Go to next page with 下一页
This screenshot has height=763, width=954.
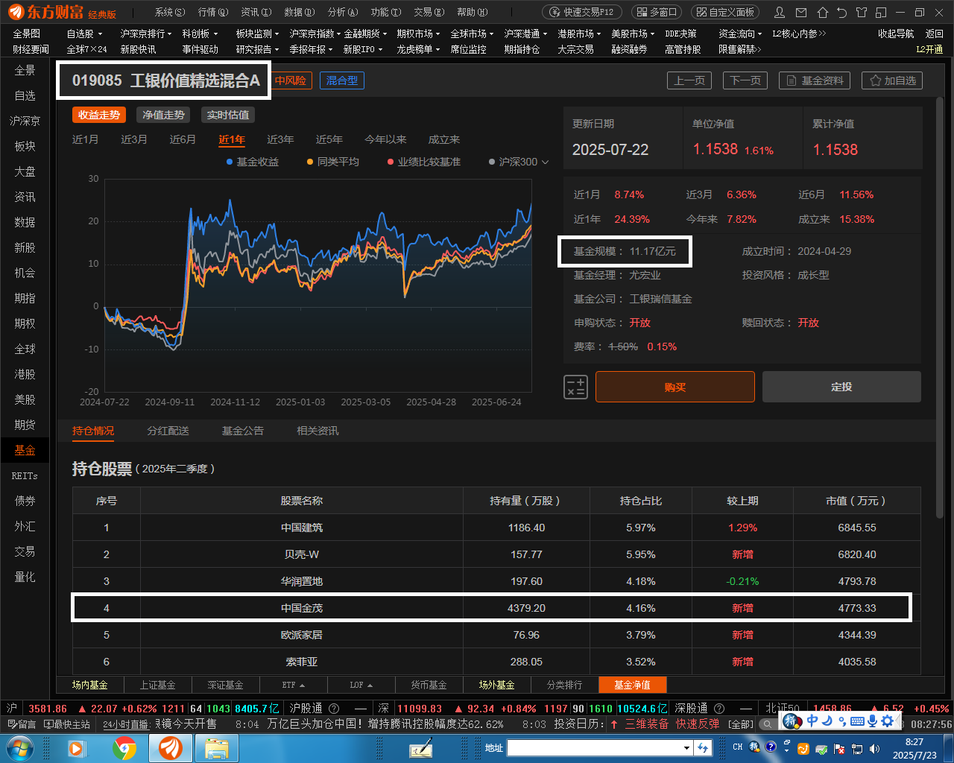click(745, 80)
